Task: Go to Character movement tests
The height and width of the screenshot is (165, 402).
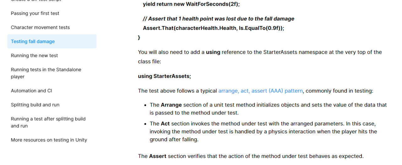Action: tap(40, 27)
